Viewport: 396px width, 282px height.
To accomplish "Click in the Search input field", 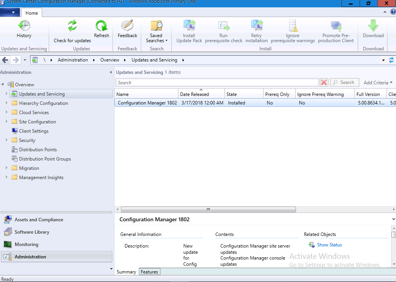I will coord(217,83).
